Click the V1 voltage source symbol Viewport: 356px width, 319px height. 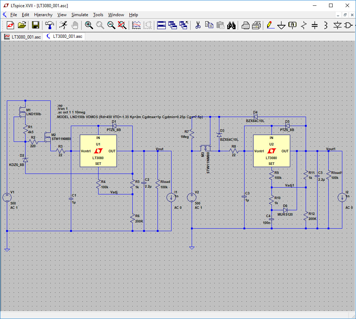(x=7, y=197)
